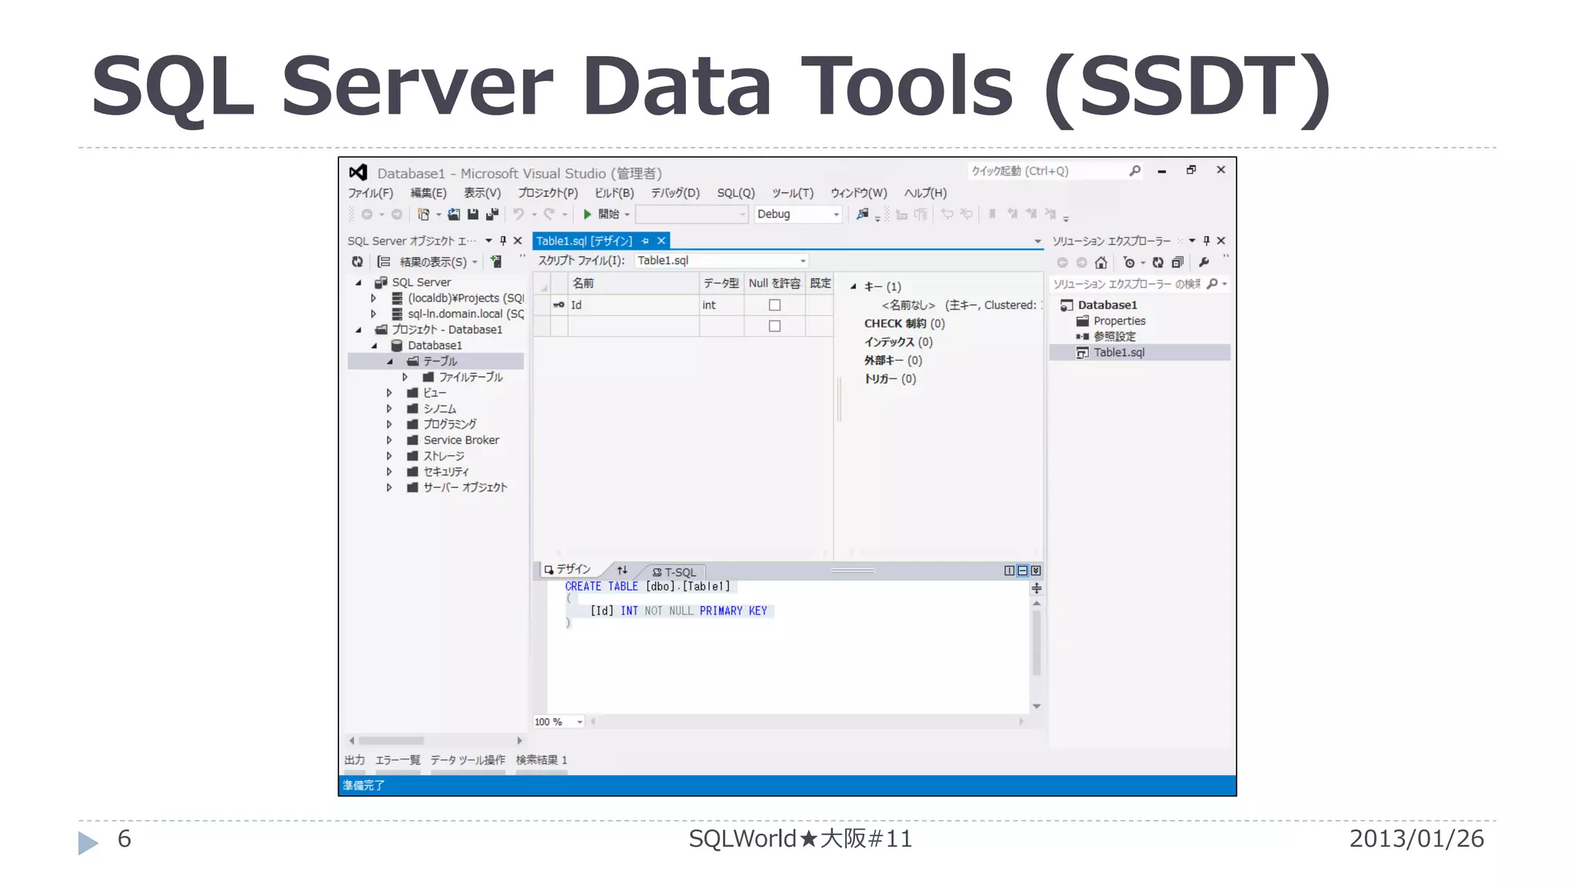Click the pane splitter grip handle
The width and height of the screenshot is (1575, 886).
[x=852, y=571]
